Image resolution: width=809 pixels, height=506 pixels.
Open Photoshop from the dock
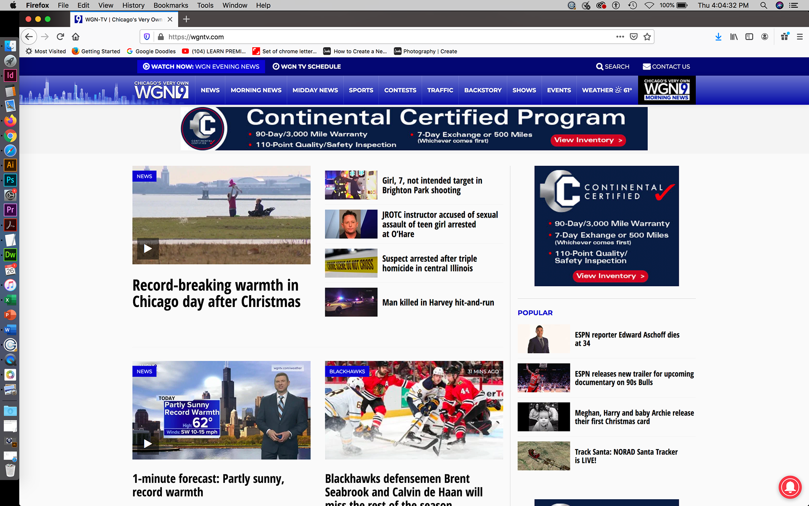(x=10, y=180)
